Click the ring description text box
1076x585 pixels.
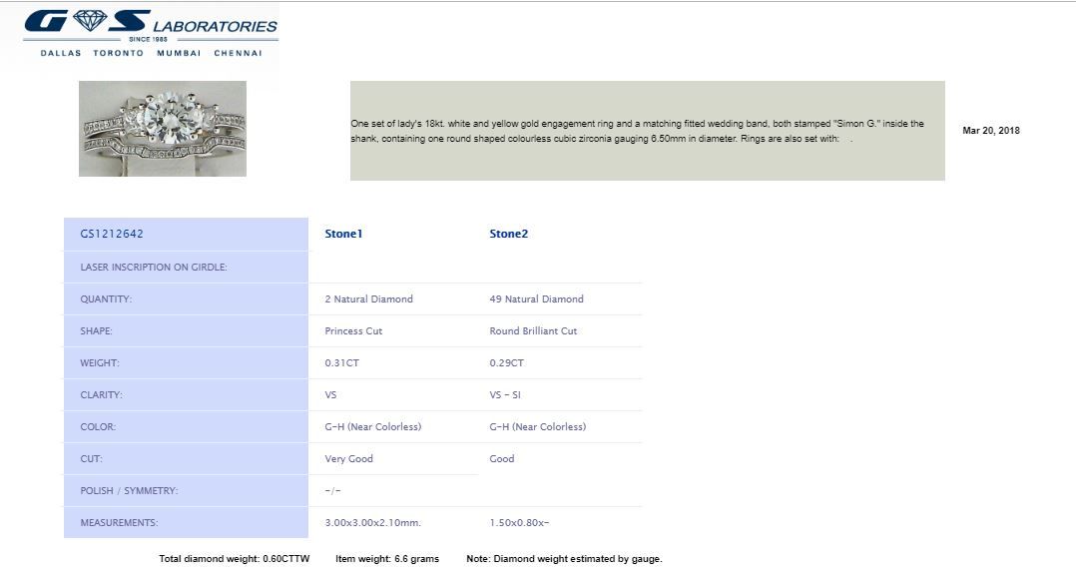click(647, 131)
